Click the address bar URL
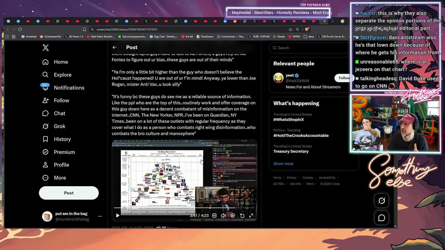 (x=127, y=30)
